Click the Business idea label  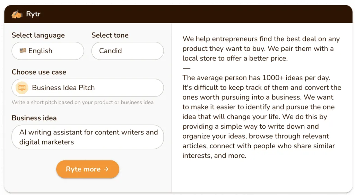pyautogui.click(x=34, y=118)
